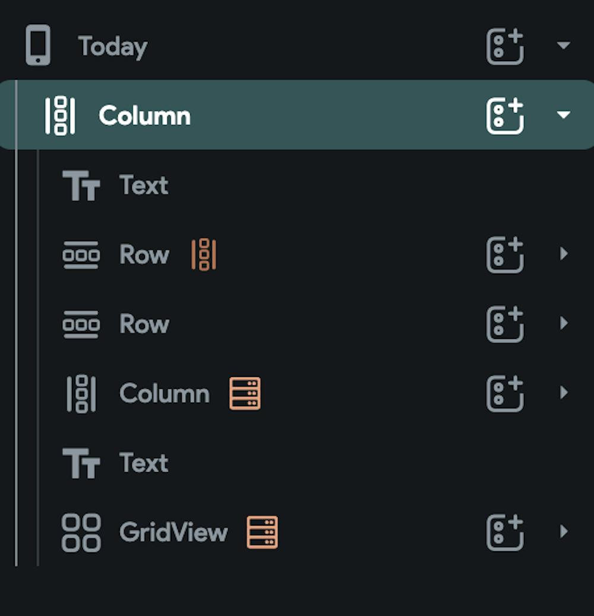Screen dimensions: 594x616
Task: Click add-widget icon on second Row
Action: pyautogui.click(x=505, y=323)
